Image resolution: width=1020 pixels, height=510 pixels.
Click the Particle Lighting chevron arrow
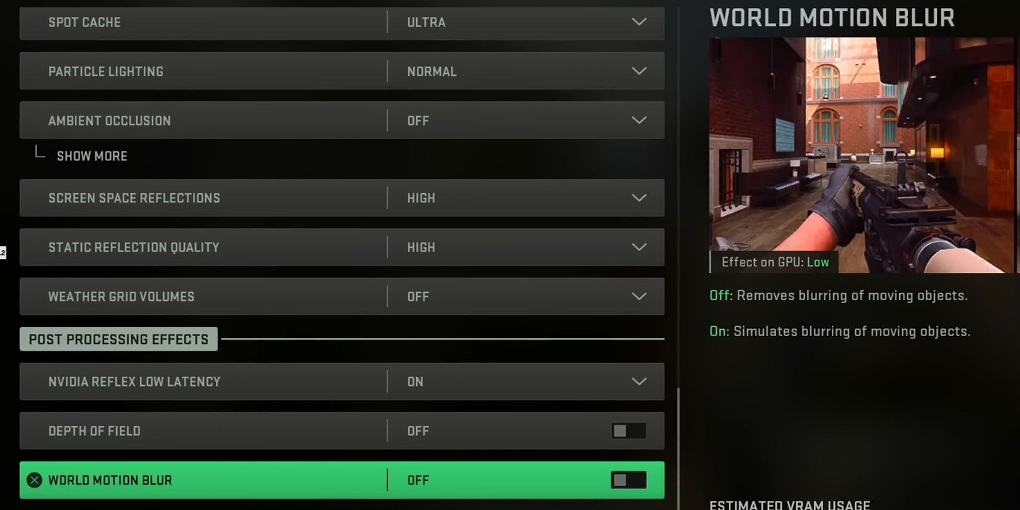click(x=639, y=71)
